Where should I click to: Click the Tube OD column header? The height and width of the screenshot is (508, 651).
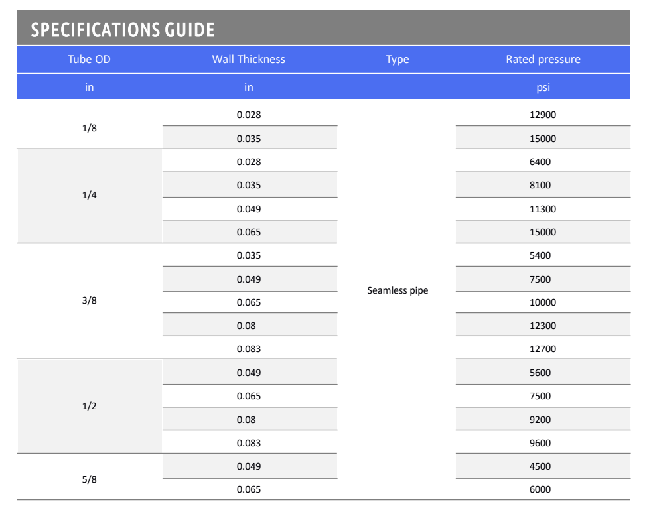tap(90, 59)
